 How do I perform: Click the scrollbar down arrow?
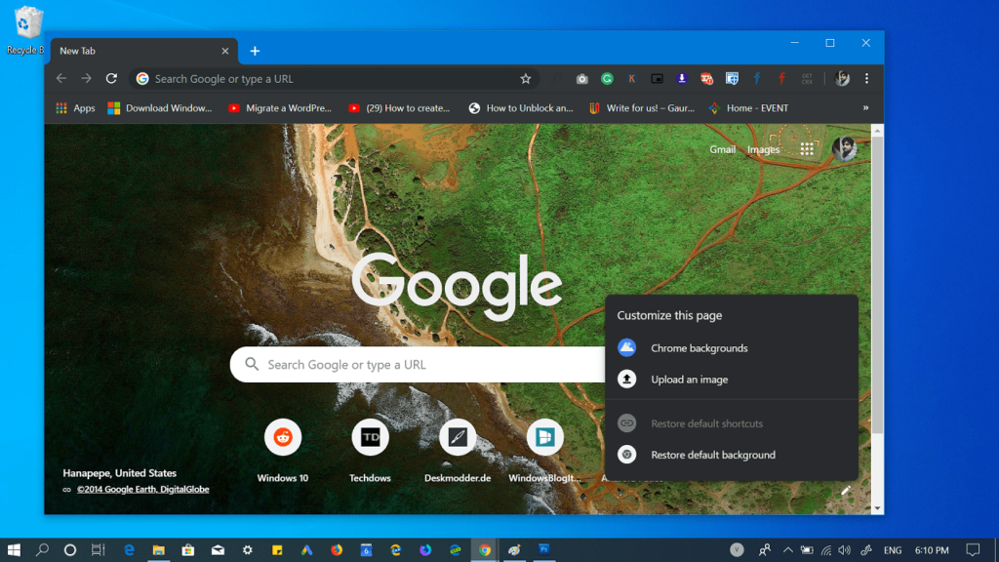tap(877, 508)
